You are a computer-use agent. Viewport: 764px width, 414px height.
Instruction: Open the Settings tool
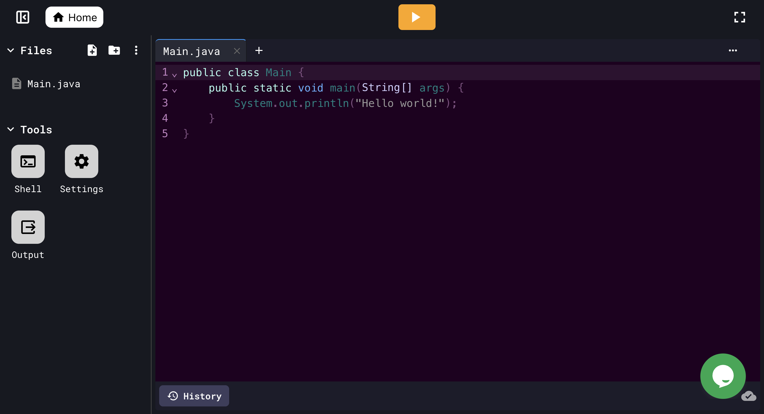(81, 161)
